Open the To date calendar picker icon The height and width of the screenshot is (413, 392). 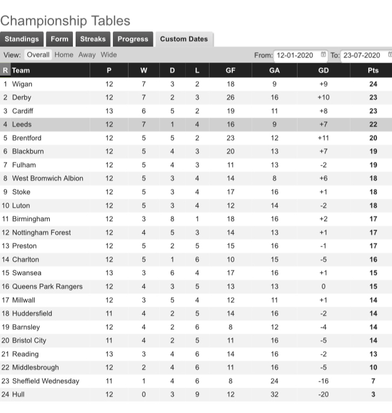pos(390,55)
